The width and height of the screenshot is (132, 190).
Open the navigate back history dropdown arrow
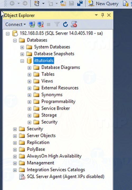click(x=18, y=4)
